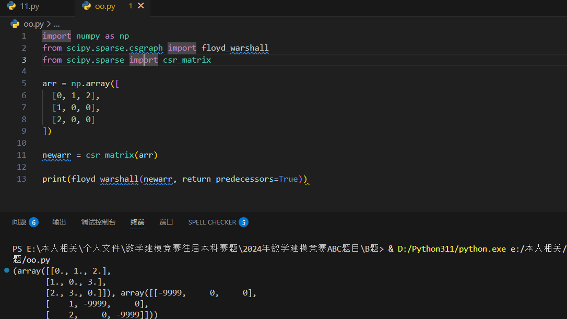Open the 问题 problems panel tab
Viewport: 567px width, 319px height.
tap(19, 222)
